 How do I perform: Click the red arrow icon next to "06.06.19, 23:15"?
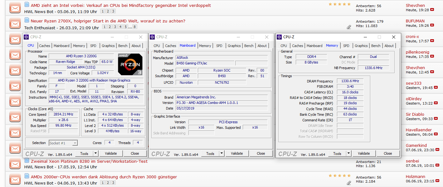point(438,181)
